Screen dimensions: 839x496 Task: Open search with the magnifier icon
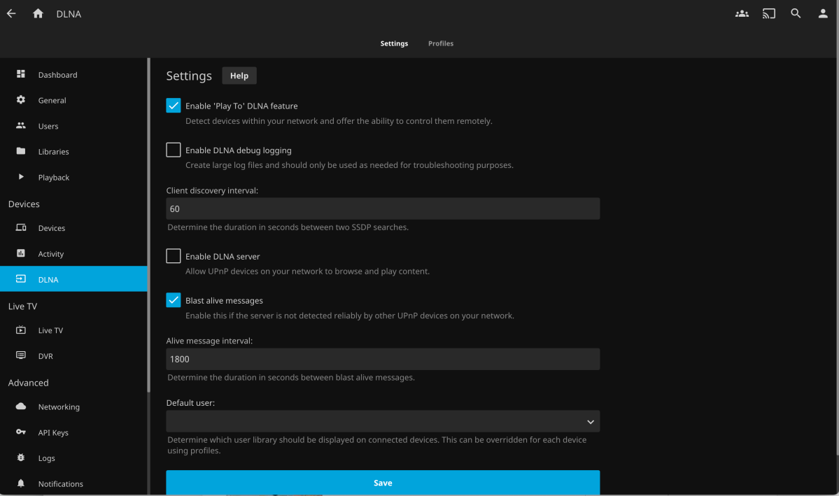(796, 14)
